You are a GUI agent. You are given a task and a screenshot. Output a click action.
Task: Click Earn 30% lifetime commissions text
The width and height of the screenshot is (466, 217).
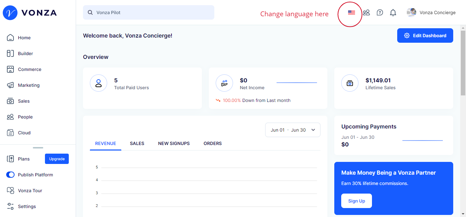(x=375, y=183)
